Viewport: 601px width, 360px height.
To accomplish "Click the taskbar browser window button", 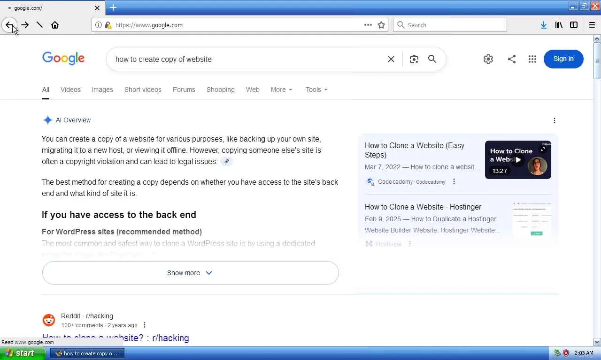I will 87,353.
